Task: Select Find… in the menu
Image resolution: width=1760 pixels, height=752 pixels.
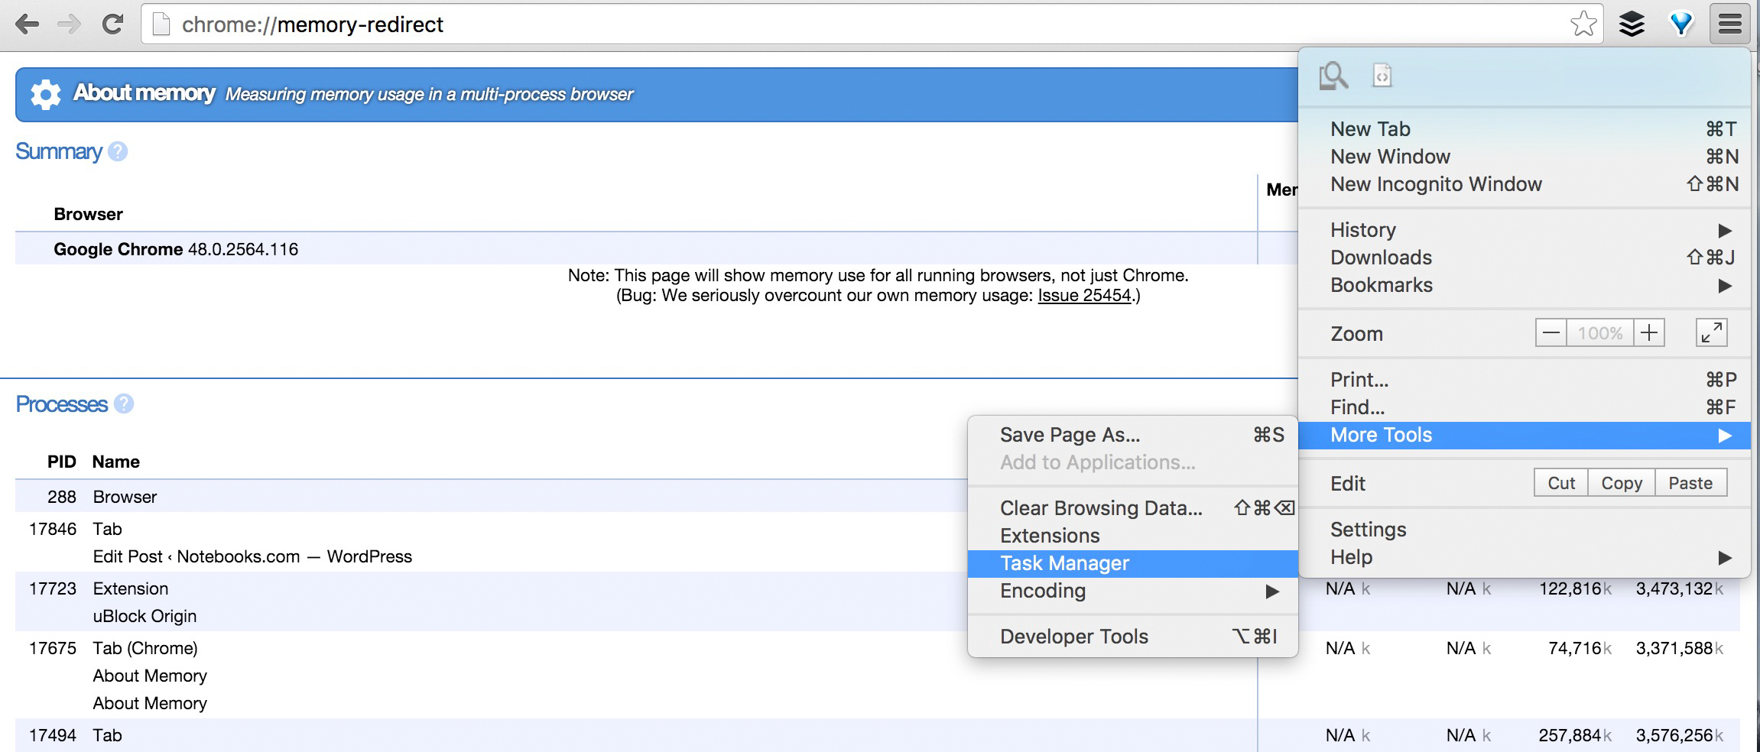Action: (1525, 407)
